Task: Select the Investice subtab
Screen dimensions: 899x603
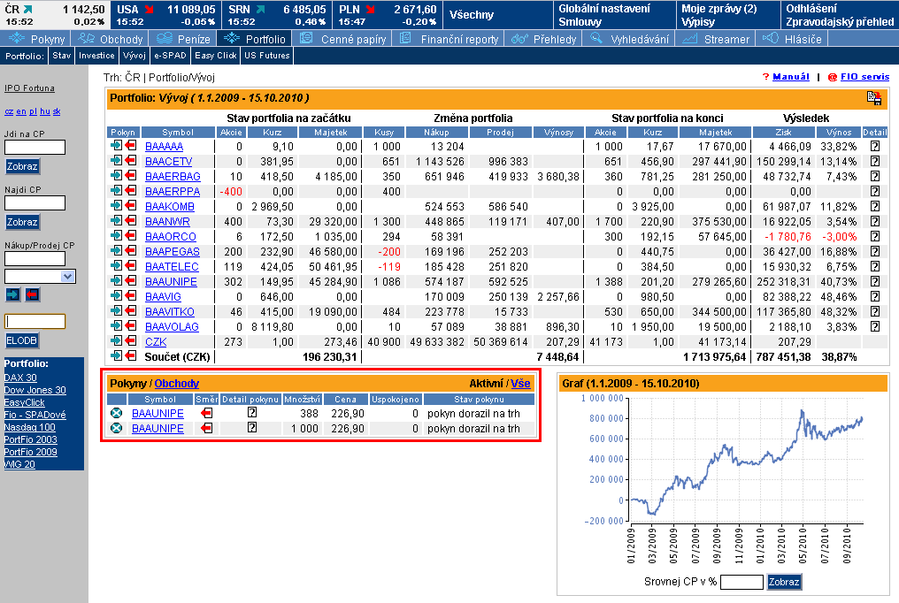Action: (x=96, y=56)
